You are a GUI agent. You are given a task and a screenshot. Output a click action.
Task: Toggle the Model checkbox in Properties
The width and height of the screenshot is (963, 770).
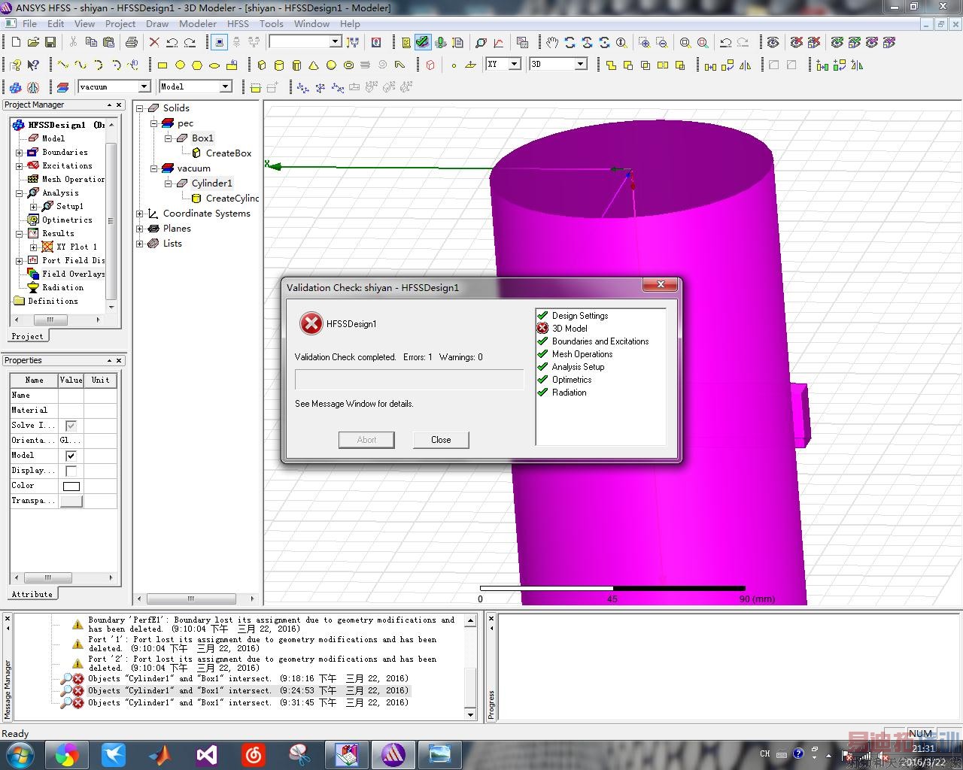click(x=71, y=456)
